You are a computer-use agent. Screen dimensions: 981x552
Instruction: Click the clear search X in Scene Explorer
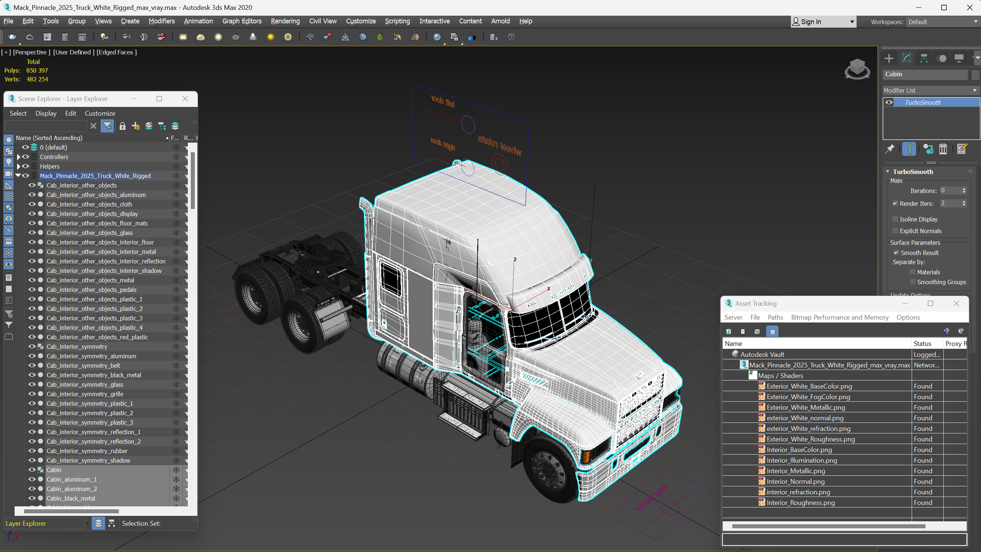click(93, 126)
